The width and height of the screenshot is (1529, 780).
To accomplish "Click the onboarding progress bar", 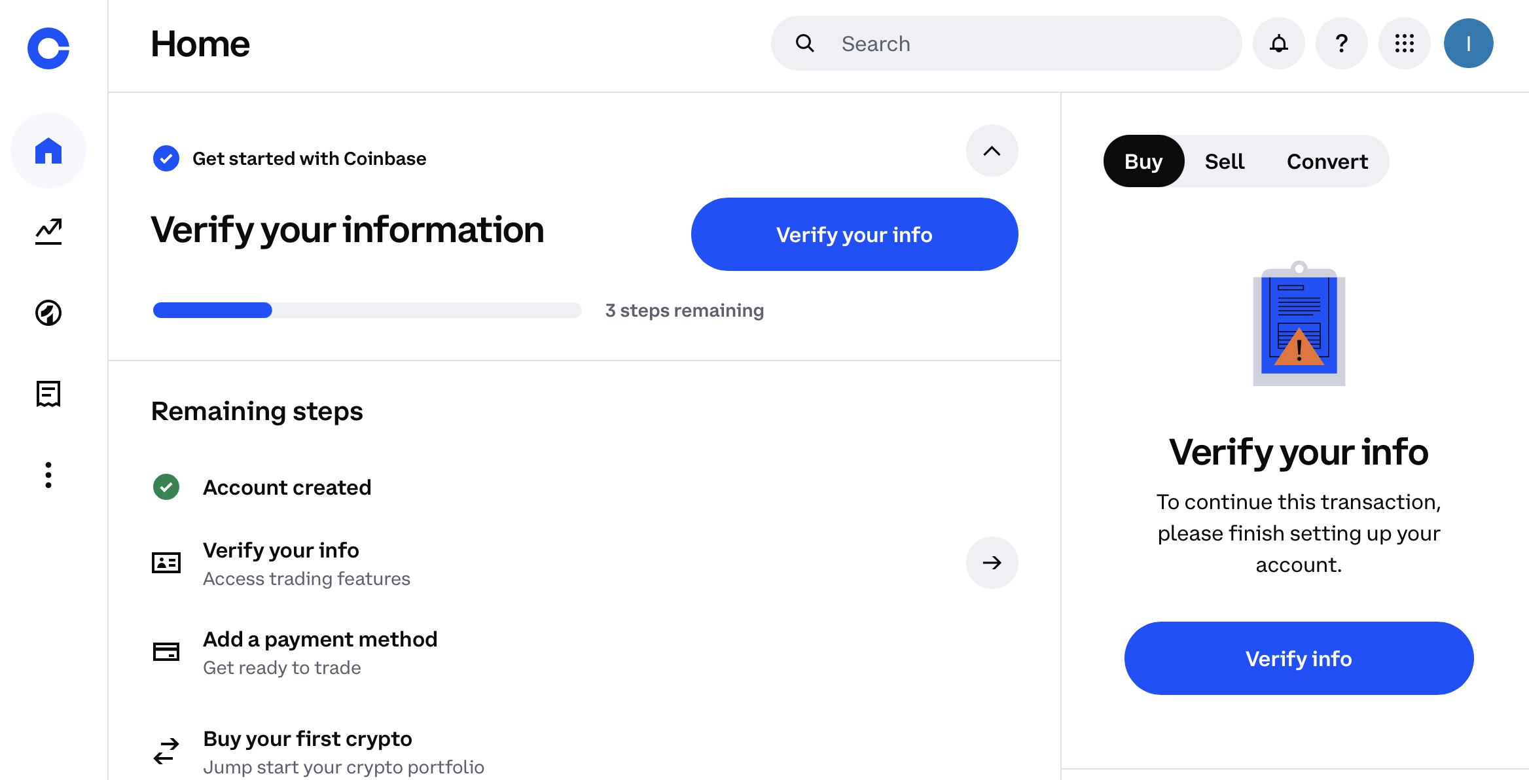I will point(367,310).
